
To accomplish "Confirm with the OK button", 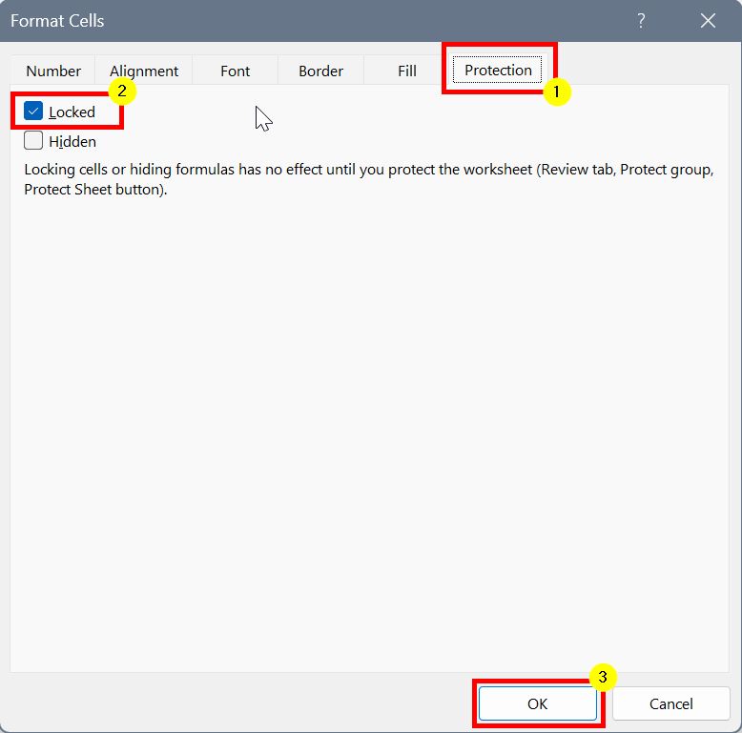I will point(538,703).
